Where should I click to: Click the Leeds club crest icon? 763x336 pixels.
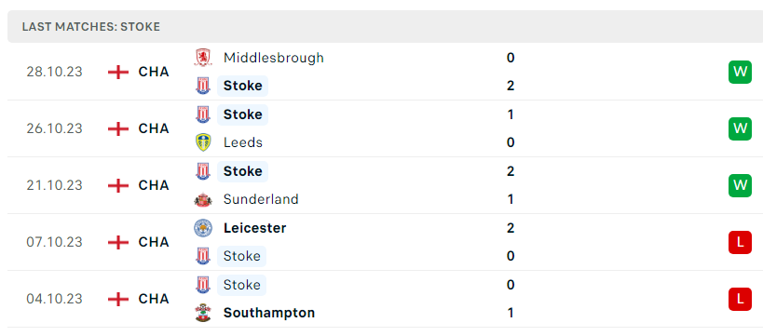pos(202,142)
